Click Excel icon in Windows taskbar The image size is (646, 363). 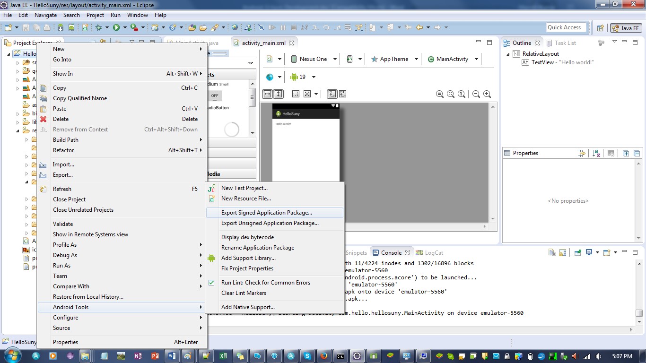(x=223, y=356)
